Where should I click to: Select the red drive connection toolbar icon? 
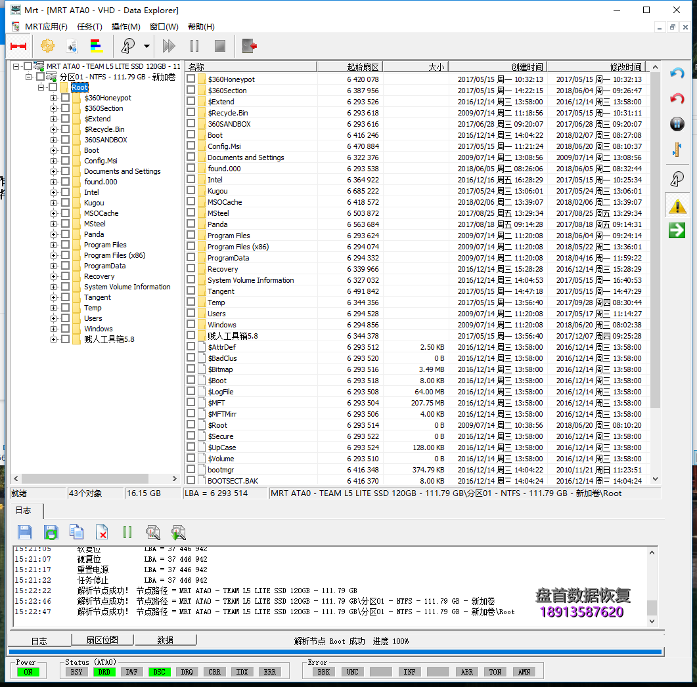(18, 46)
